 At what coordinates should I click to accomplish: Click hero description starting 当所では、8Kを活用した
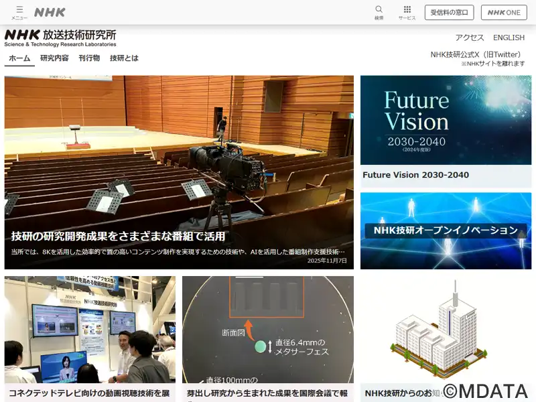(x=178, y=252)
